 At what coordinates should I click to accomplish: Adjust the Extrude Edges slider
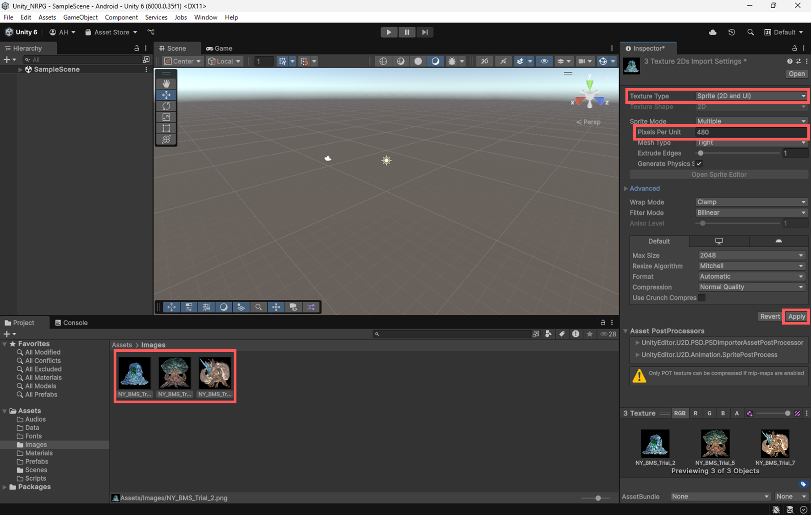pyautogui.click(x=701, y=153)
